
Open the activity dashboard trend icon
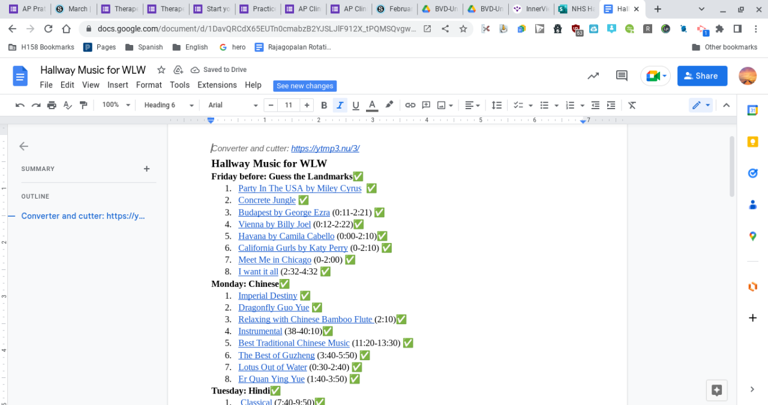click(593, 76)
